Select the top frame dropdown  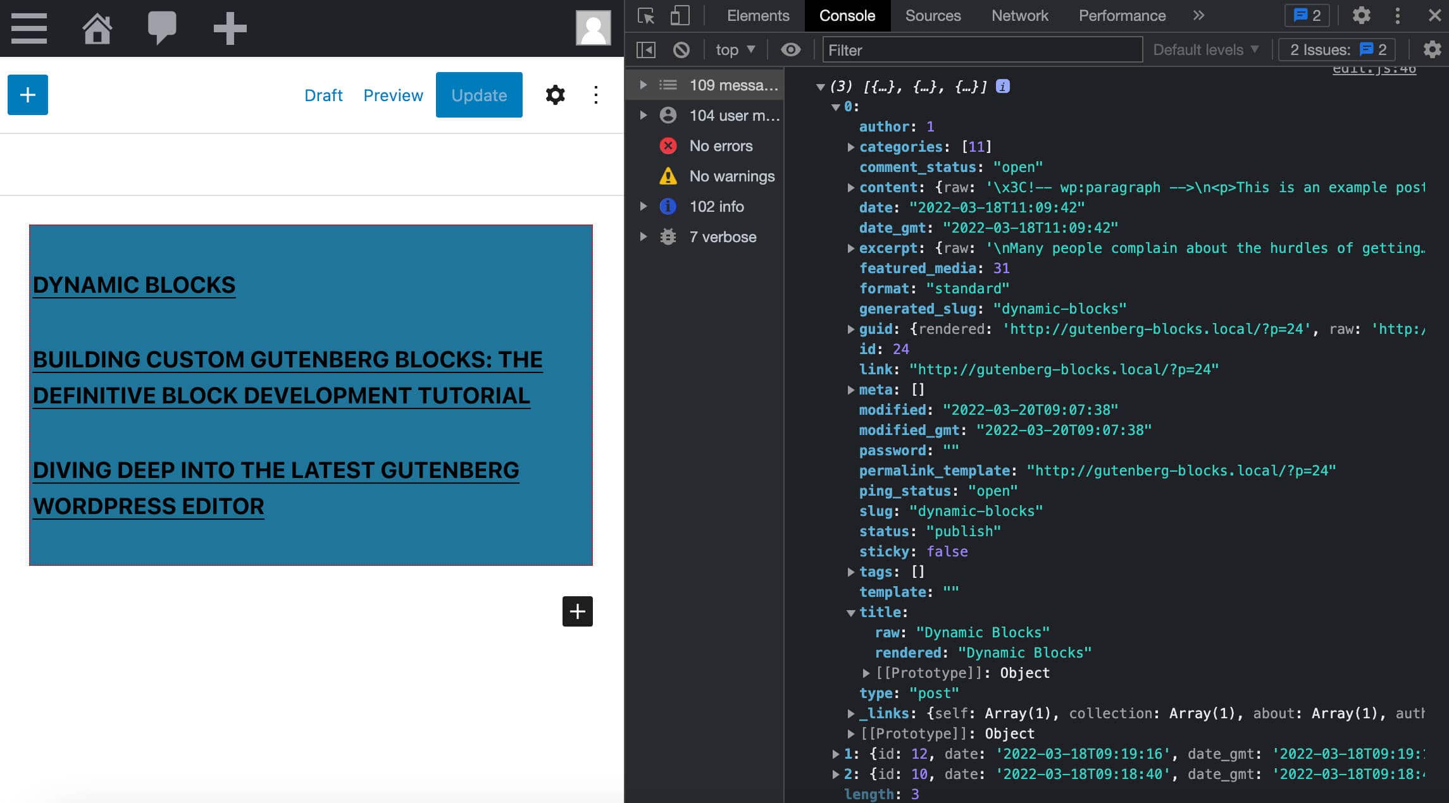pos(735,49)
